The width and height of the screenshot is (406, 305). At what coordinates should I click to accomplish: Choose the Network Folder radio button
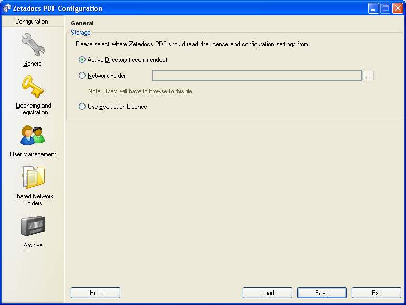(x=82, y=76)
